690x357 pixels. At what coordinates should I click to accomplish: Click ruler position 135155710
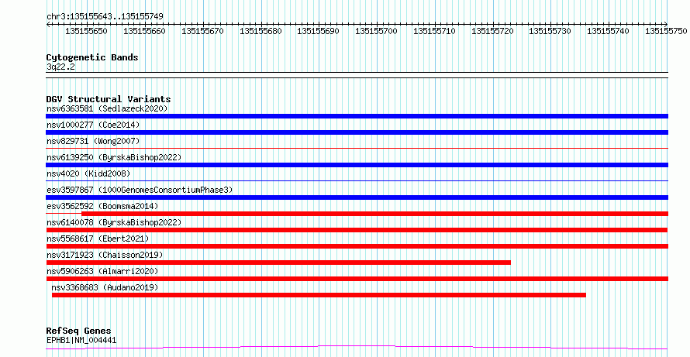[x=434, y=31]
